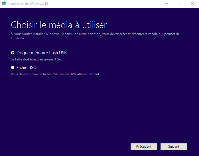Minimize the Installation de Windows 10 window
199x156 pixels.
pyautogui.click(x=166, y=3)
